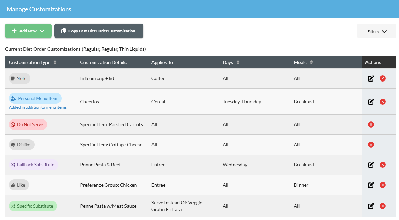The width and height of the screenshot is (399, 220).
Task: Click the Dislike type badge
Action: [x=22, y=145]
